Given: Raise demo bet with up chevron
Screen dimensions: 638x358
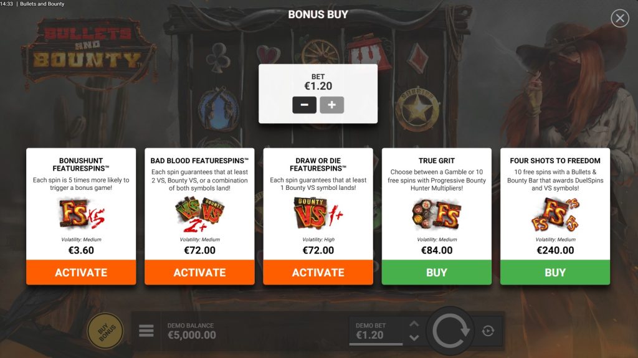Looking at the screenshot, I should click(414, 324).
